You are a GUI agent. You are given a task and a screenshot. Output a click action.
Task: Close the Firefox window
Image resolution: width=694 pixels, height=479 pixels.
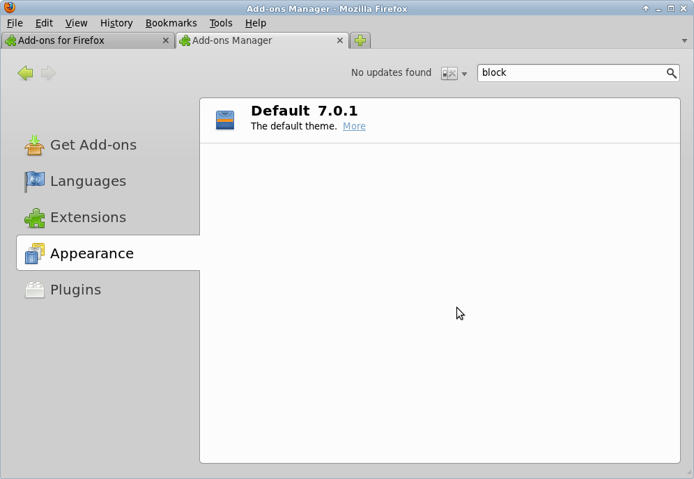(684, 8)
